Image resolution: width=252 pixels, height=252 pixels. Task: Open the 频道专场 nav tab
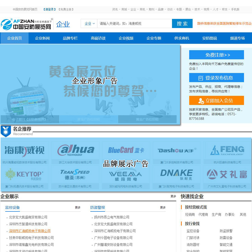click(237, 38)
